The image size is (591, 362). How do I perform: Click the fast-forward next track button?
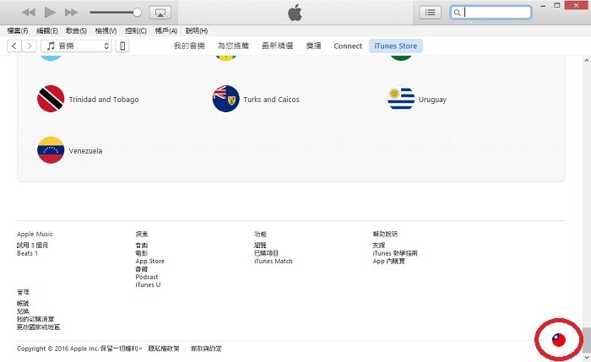(71, 13)
